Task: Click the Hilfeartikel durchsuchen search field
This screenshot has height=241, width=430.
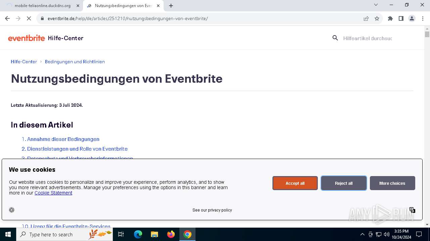Action: pos(368,38)
